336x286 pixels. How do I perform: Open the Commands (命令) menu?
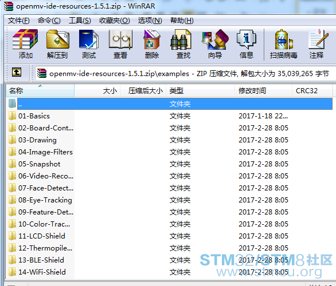coord(49,21)
